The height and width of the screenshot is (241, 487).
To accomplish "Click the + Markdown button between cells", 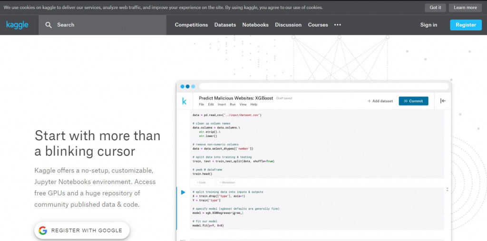I will [227, 183].
